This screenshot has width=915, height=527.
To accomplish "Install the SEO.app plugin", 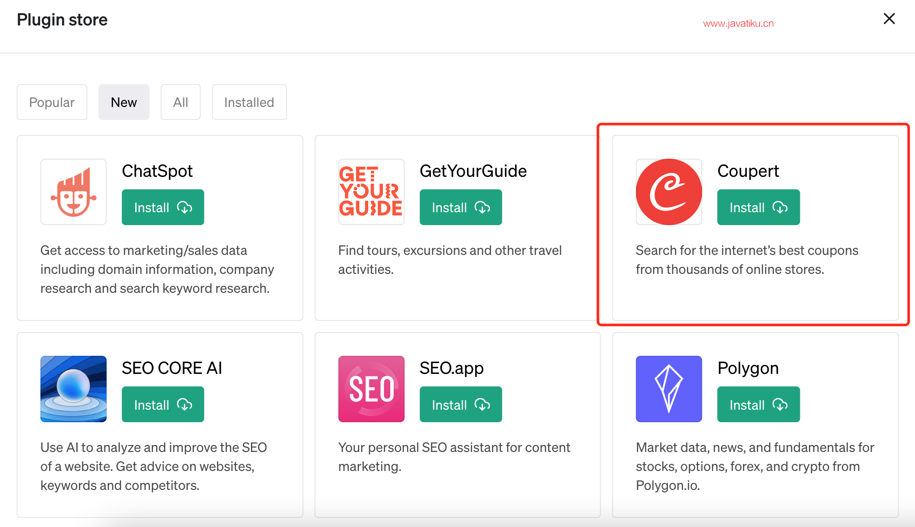I will [461, 405].
